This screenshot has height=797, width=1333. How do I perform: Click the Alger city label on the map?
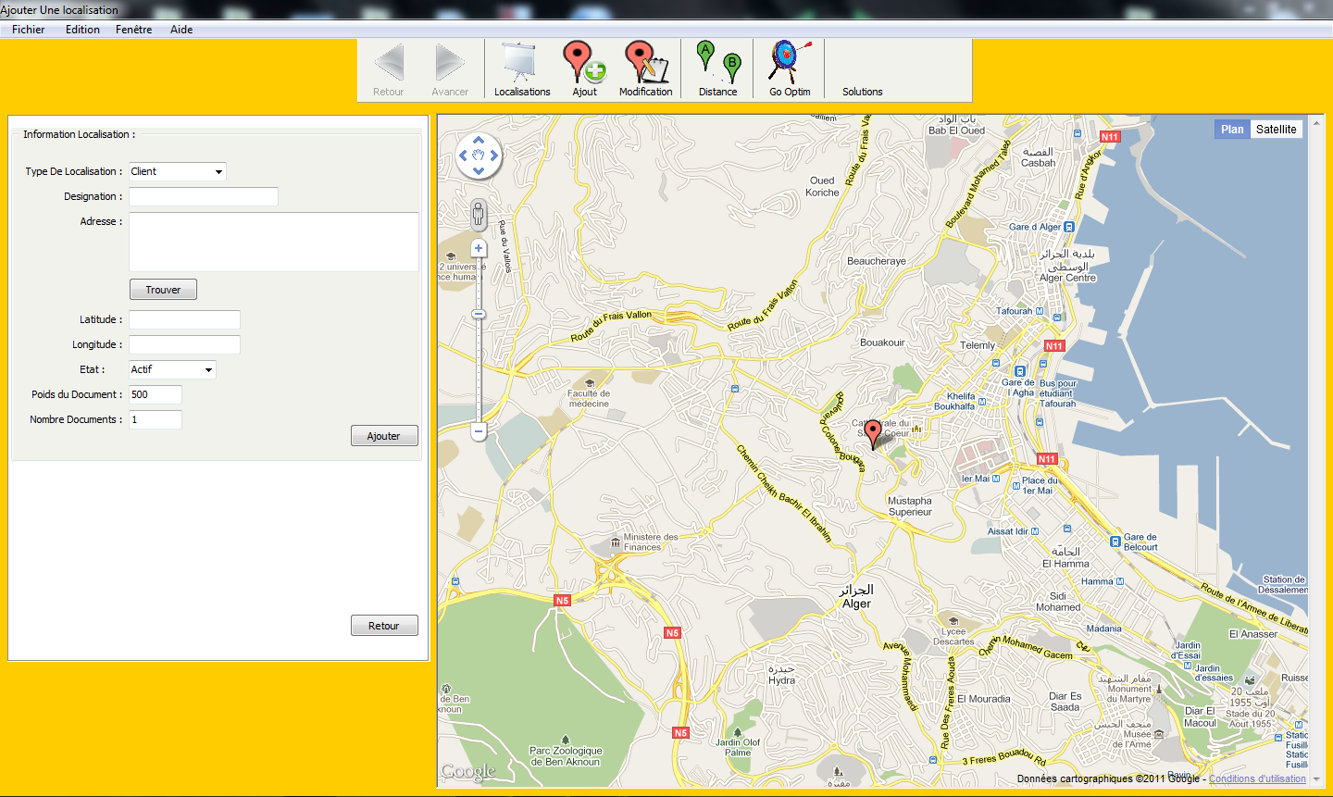click(856, 604)
